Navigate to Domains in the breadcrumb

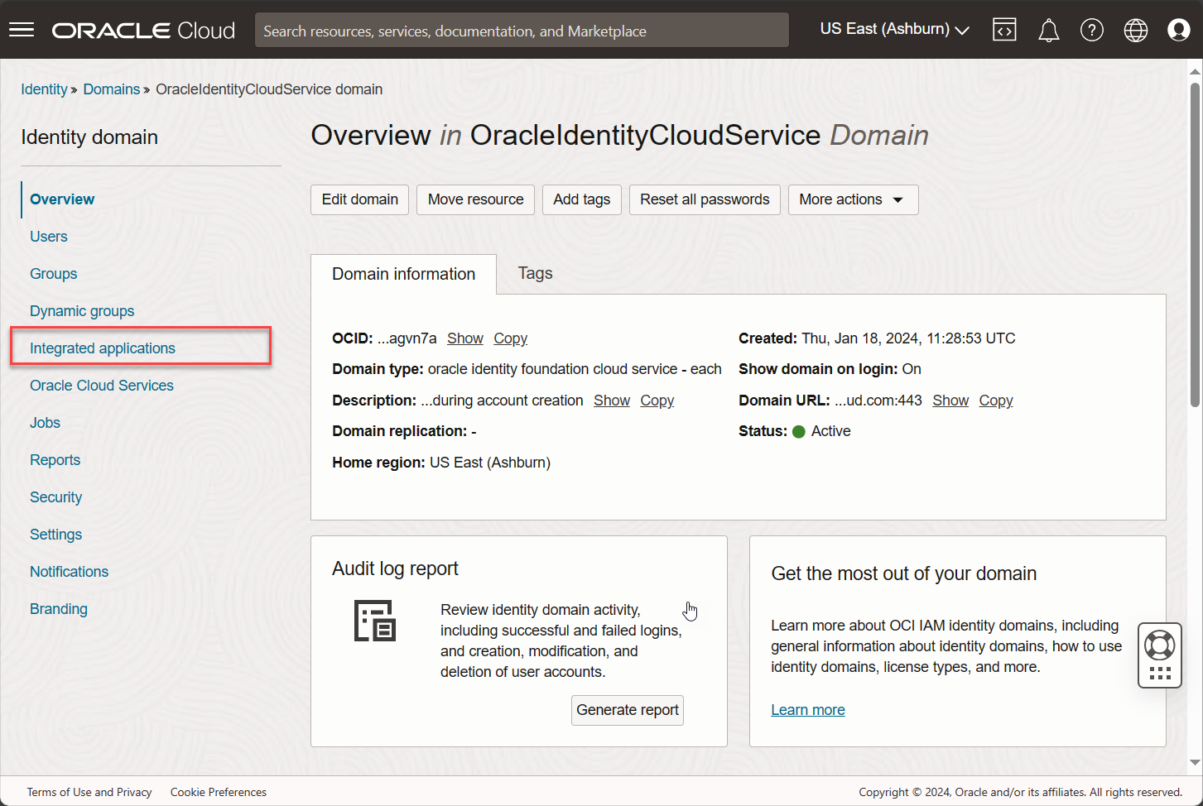(112, 89)
